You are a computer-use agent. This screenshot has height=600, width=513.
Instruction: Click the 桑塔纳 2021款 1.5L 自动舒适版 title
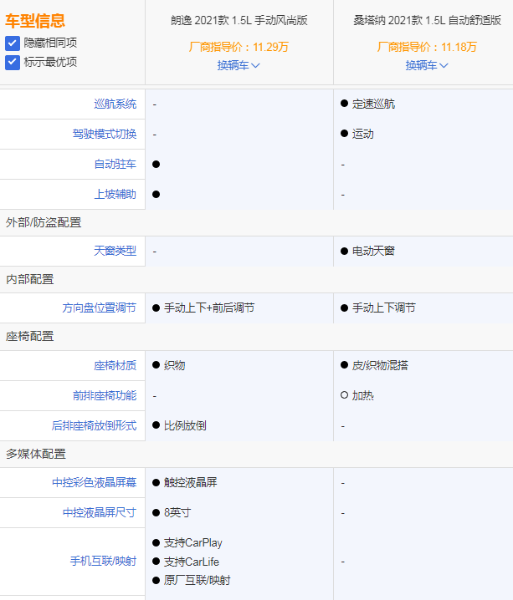coord(427,20)
